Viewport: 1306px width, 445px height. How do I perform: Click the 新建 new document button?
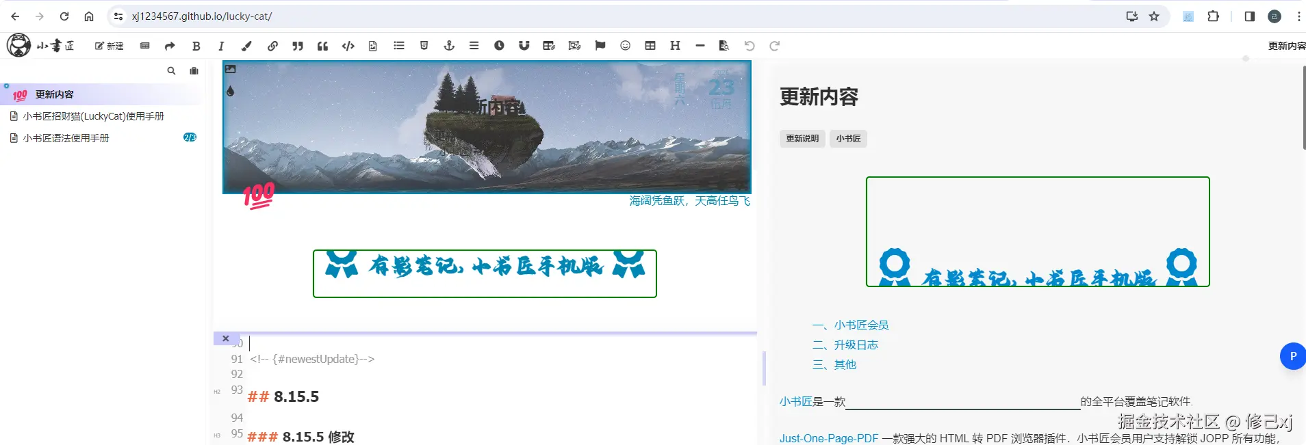110,46
